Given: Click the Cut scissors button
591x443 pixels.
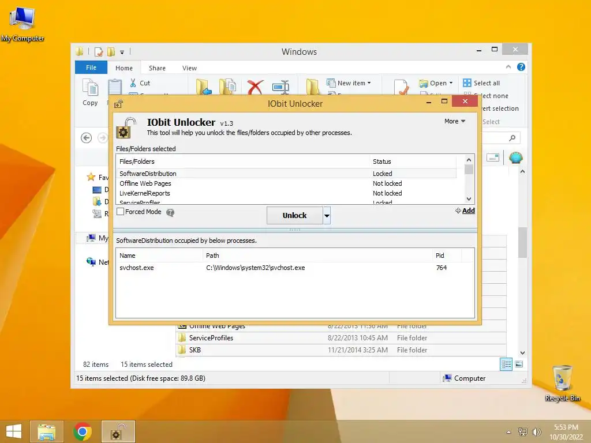Looking at the screenshot, I should 140,83.
